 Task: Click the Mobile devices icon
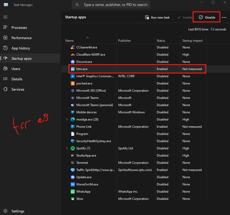click(73, 112)
